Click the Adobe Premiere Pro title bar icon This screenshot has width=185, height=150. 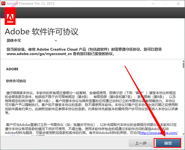point(3,3)
